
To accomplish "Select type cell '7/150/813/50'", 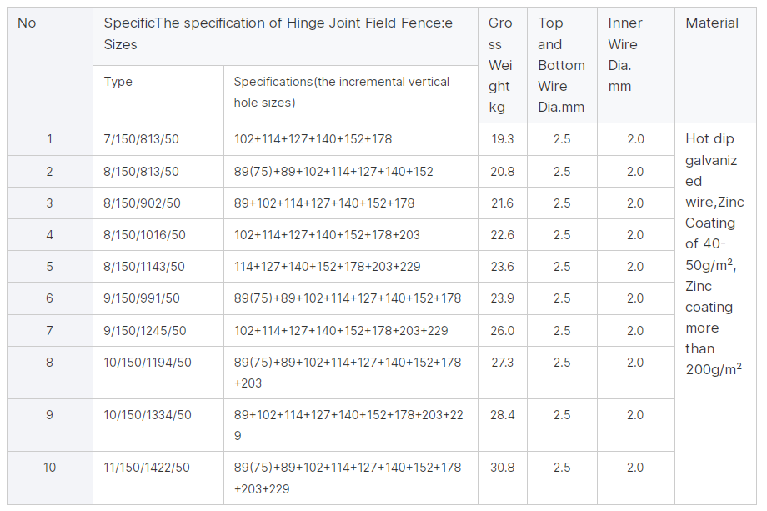I will pos(158,139).
